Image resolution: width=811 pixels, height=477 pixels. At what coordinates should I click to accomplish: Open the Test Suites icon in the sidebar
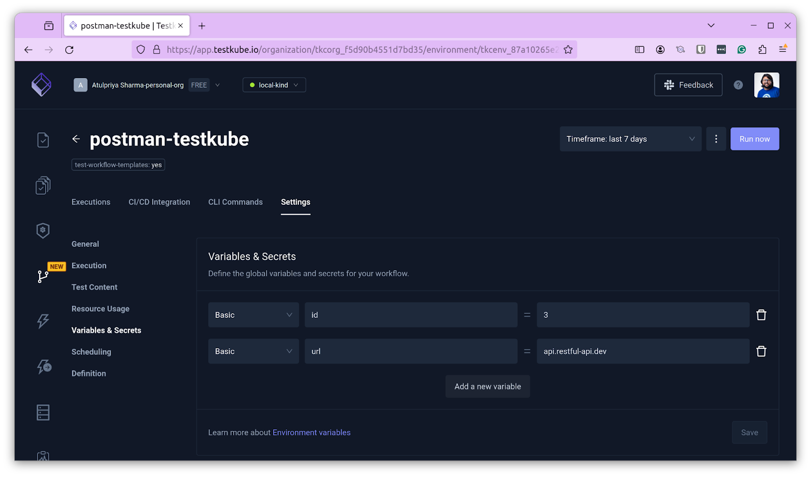43,186
